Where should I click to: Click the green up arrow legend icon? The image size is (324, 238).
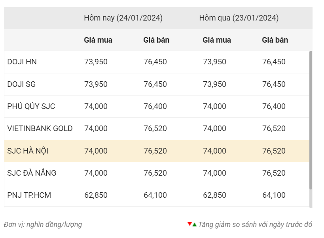(195, 225)
